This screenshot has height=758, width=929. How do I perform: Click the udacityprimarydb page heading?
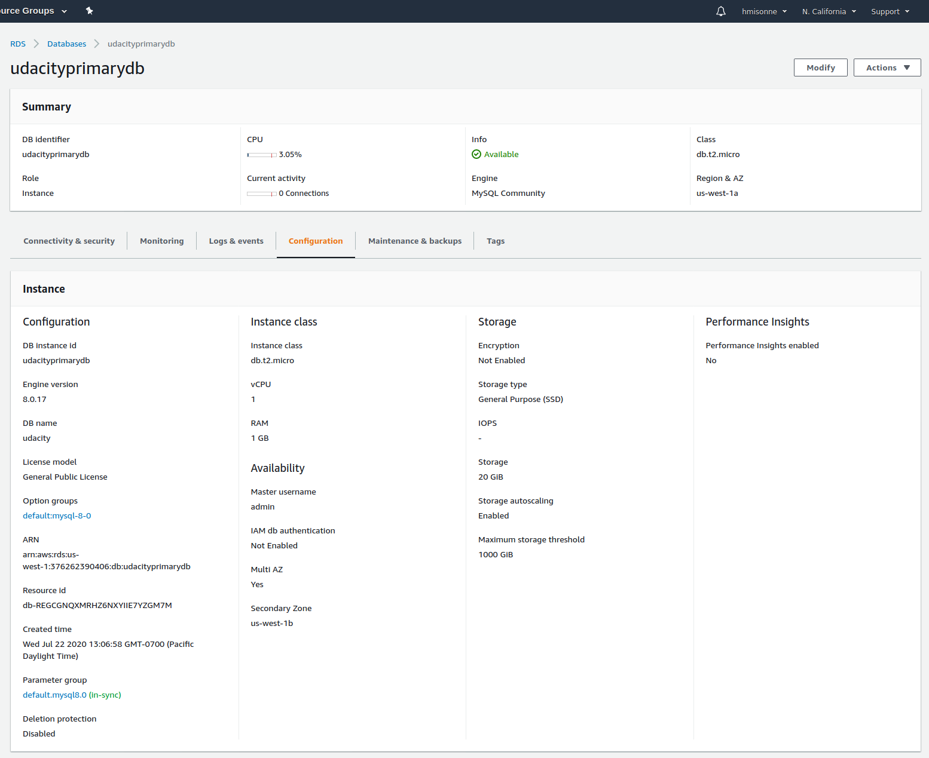click(78, 68)
